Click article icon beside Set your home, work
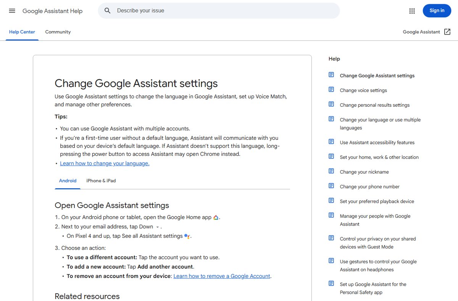Viewport: 458px width, 301px height. click(x=331, y=156)
